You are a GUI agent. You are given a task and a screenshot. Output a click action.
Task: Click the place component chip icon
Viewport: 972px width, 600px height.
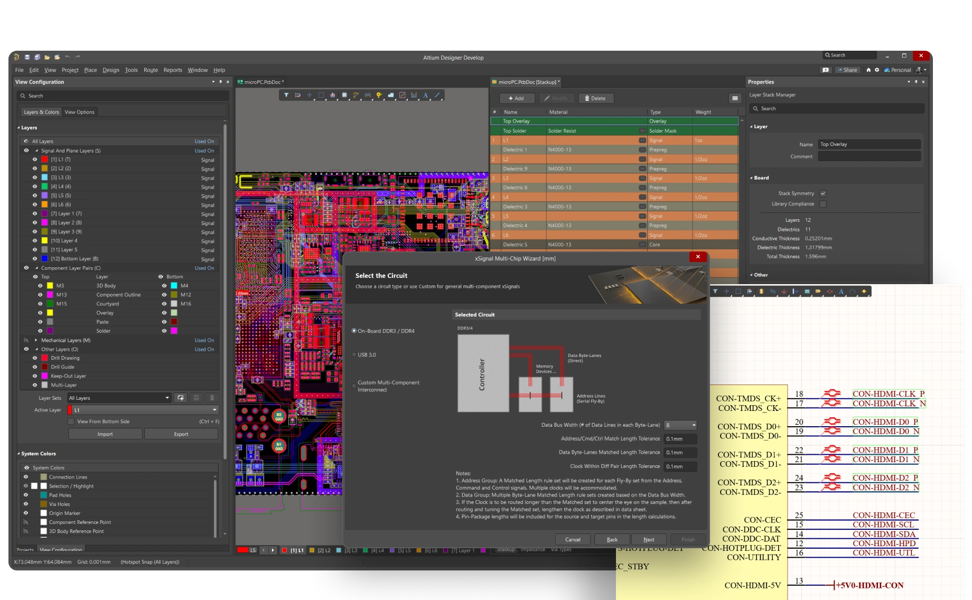coord(344,96)
